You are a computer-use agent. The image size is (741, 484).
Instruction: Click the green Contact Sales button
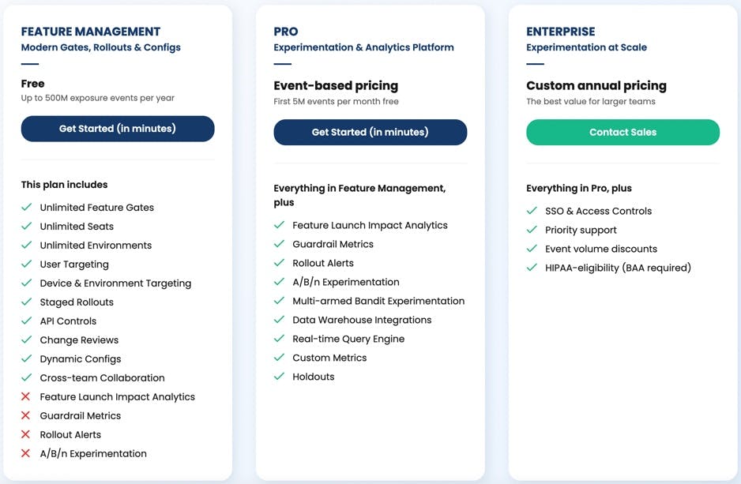click(x=623, y=133)
